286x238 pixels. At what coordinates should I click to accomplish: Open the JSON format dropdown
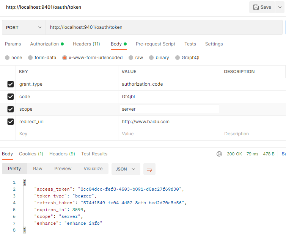125,169
